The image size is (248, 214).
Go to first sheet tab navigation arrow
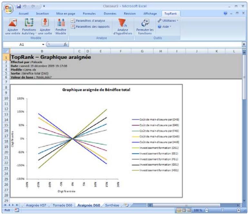[x=5, y=205]
